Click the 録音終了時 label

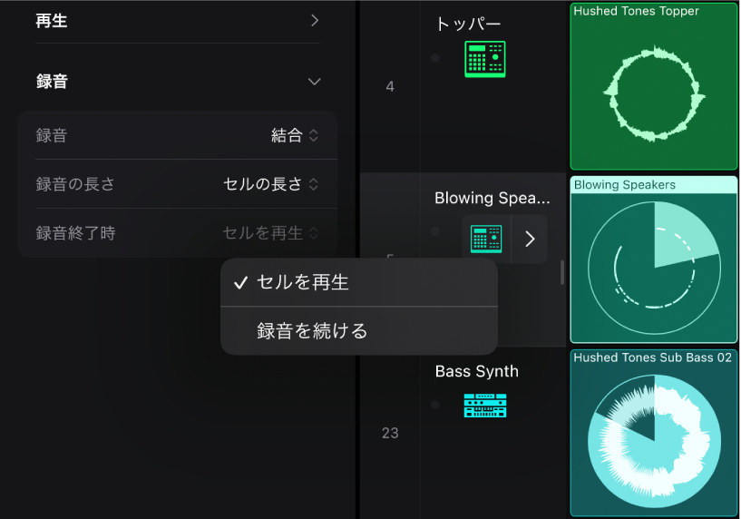click(x=75, y=233)
